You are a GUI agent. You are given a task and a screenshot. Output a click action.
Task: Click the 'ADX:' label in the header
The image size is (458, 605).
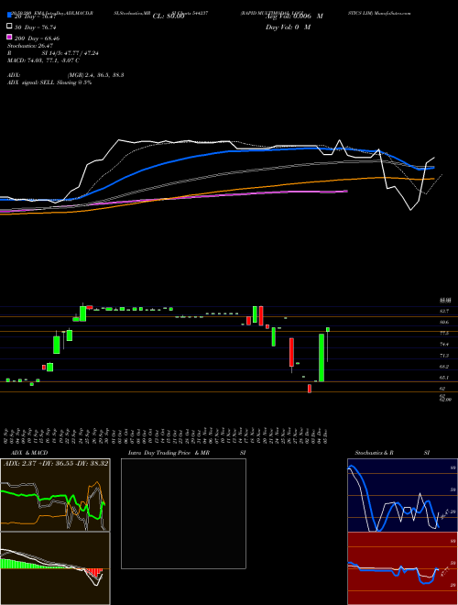pos(14,75)
